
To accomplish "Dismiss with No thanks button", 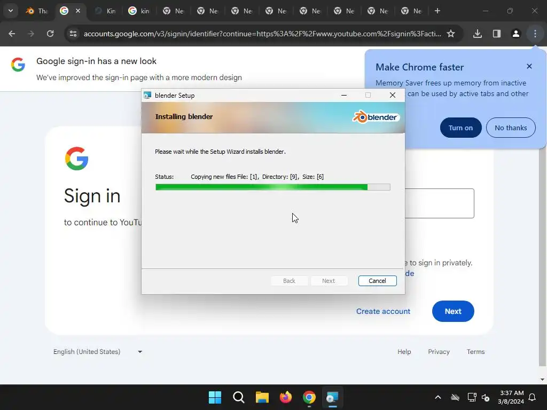I will point(510,128).
